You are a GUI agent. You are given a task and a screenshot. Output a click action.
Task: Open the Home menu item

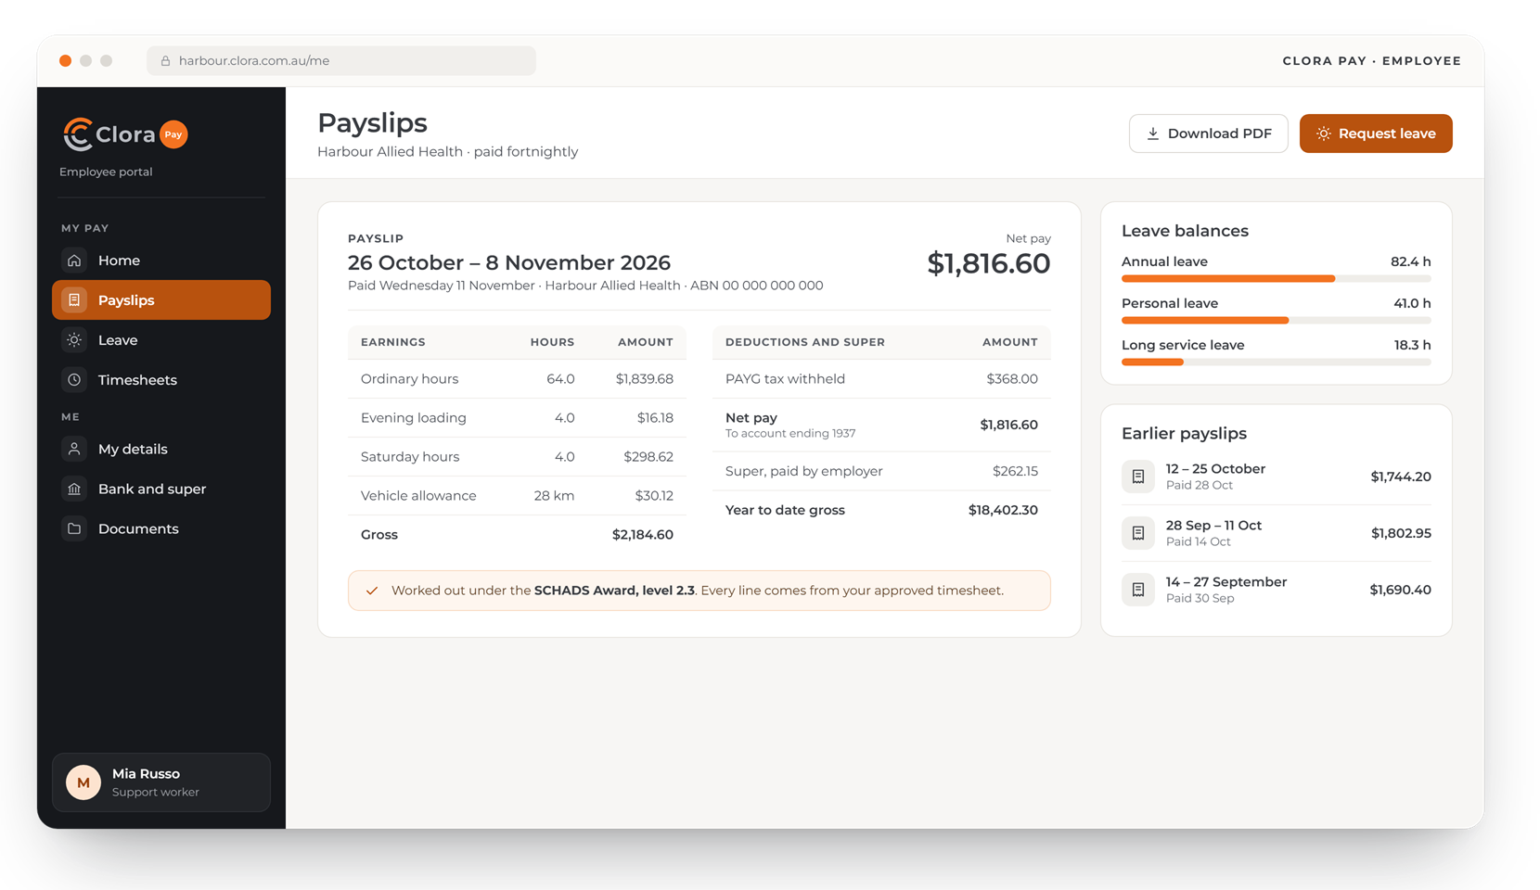(x=161, y=261)
